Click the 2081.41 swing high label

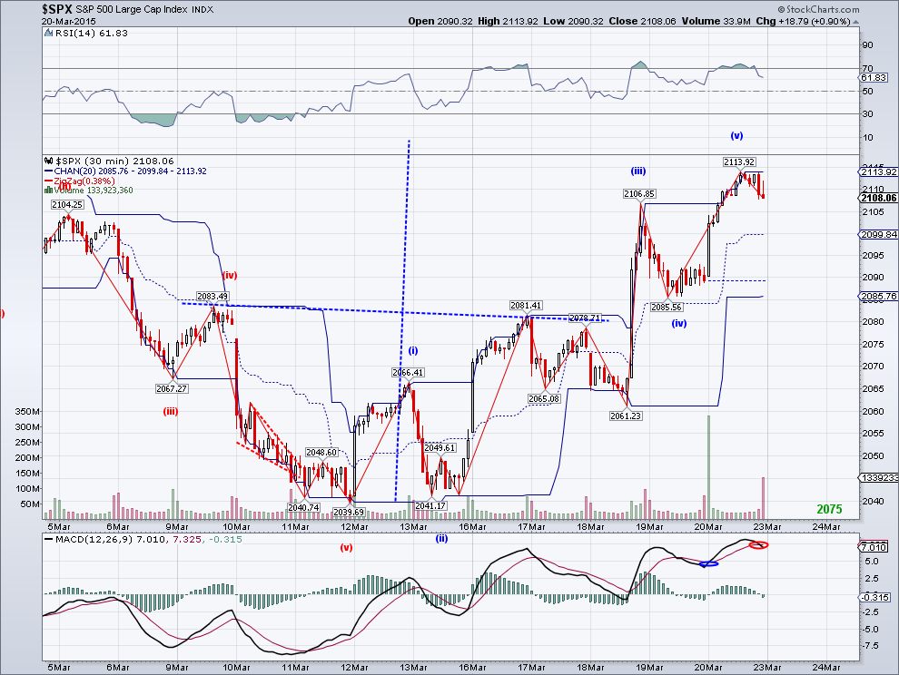[526, 306]
